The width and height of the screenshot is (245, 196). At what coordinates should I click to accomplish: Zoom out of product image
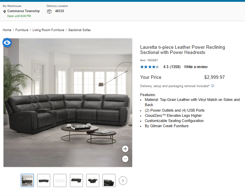[x=125, y=159]
